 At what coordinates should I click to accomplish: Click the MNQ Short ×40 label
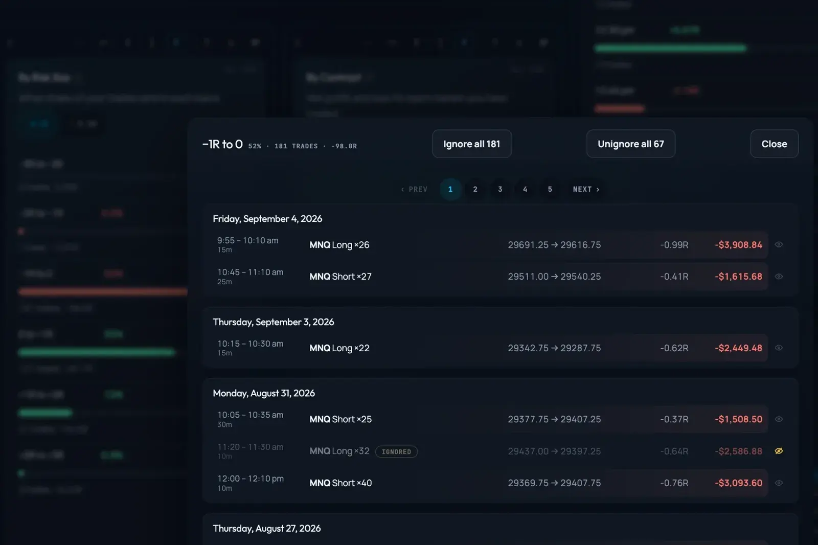point(340,483)
